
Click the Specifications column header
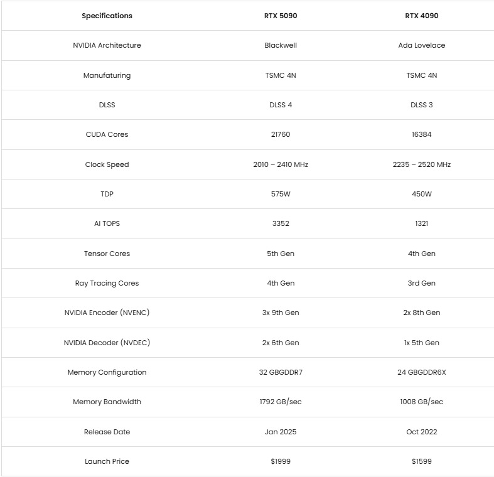pos(107,16)
